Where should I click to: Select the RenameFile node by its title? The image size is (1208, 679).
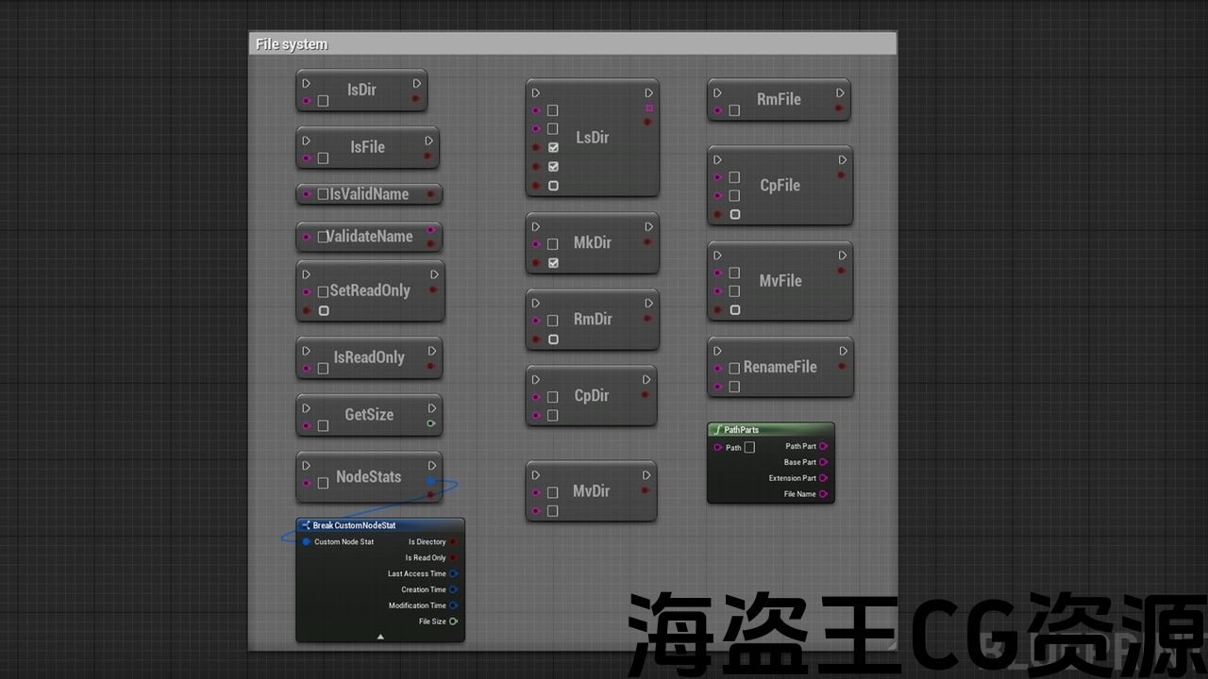780,367
